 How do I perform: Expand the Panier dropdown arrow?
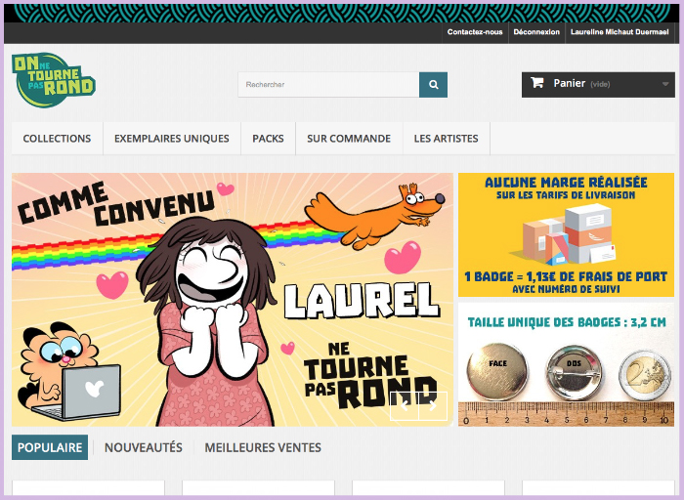point(665,84)
